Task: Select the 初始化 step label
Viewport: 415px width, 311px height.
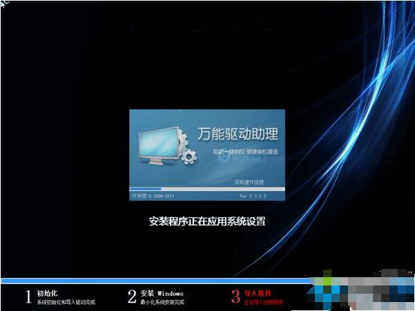Action: 47,293
